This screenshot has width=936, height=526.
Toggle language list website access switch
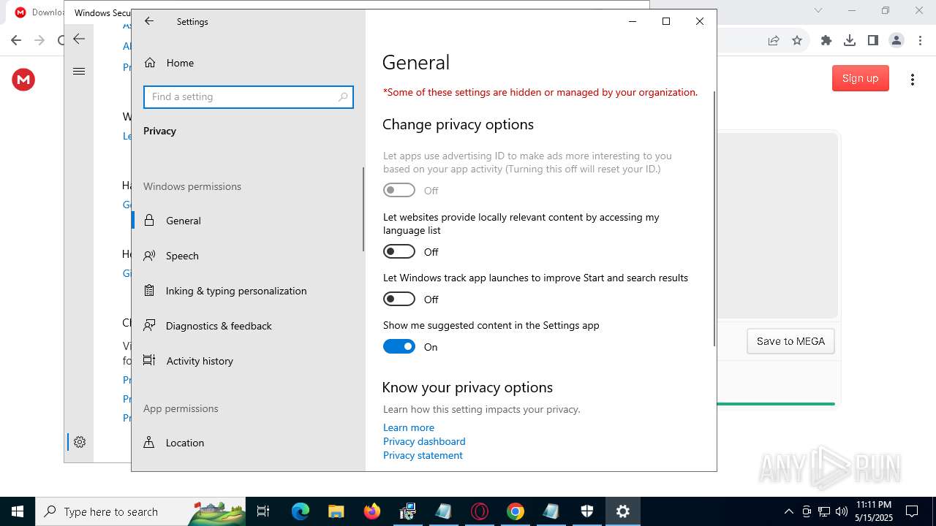pos(399,251)
